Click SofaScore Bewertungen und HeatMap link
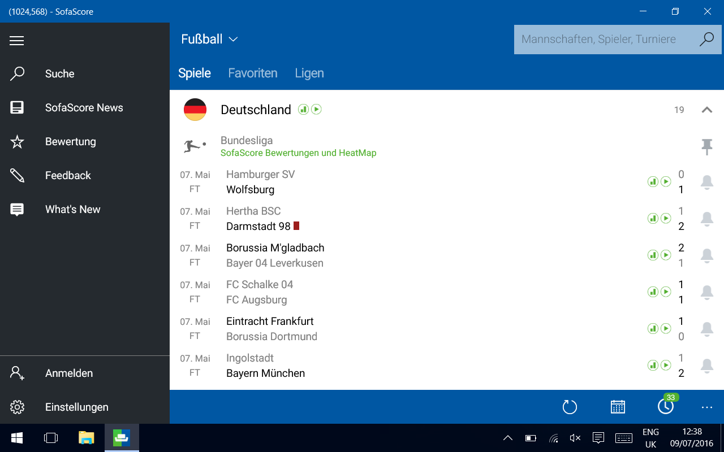The width and height of the screenshot is (724, 452). point(299,153)
